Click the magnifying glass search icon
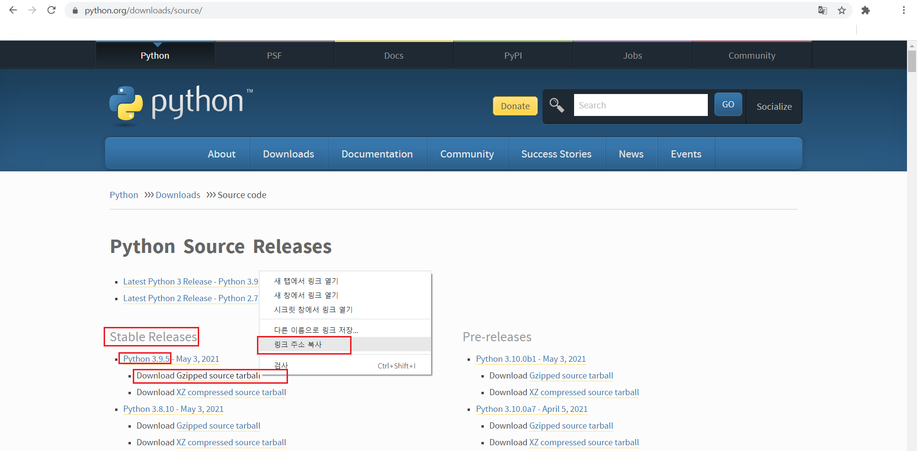This screenshot has width=917, height=451. (556, 105)
